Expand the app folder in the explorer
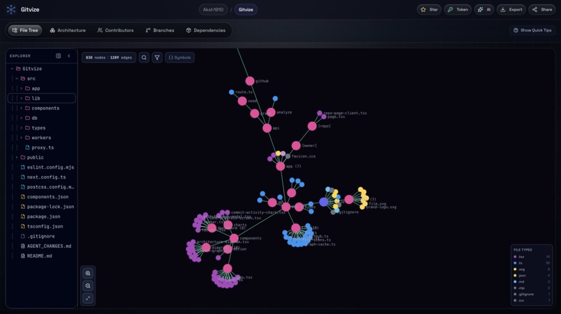Image resolution: width=561 pixels, height=314 pixels. pos(21,88)
